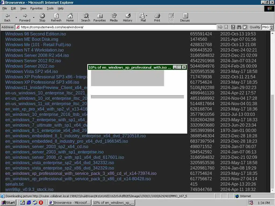Open the Help menu
Screen dimensions: 275x206
pyautogui.click(x=60, y=8)
